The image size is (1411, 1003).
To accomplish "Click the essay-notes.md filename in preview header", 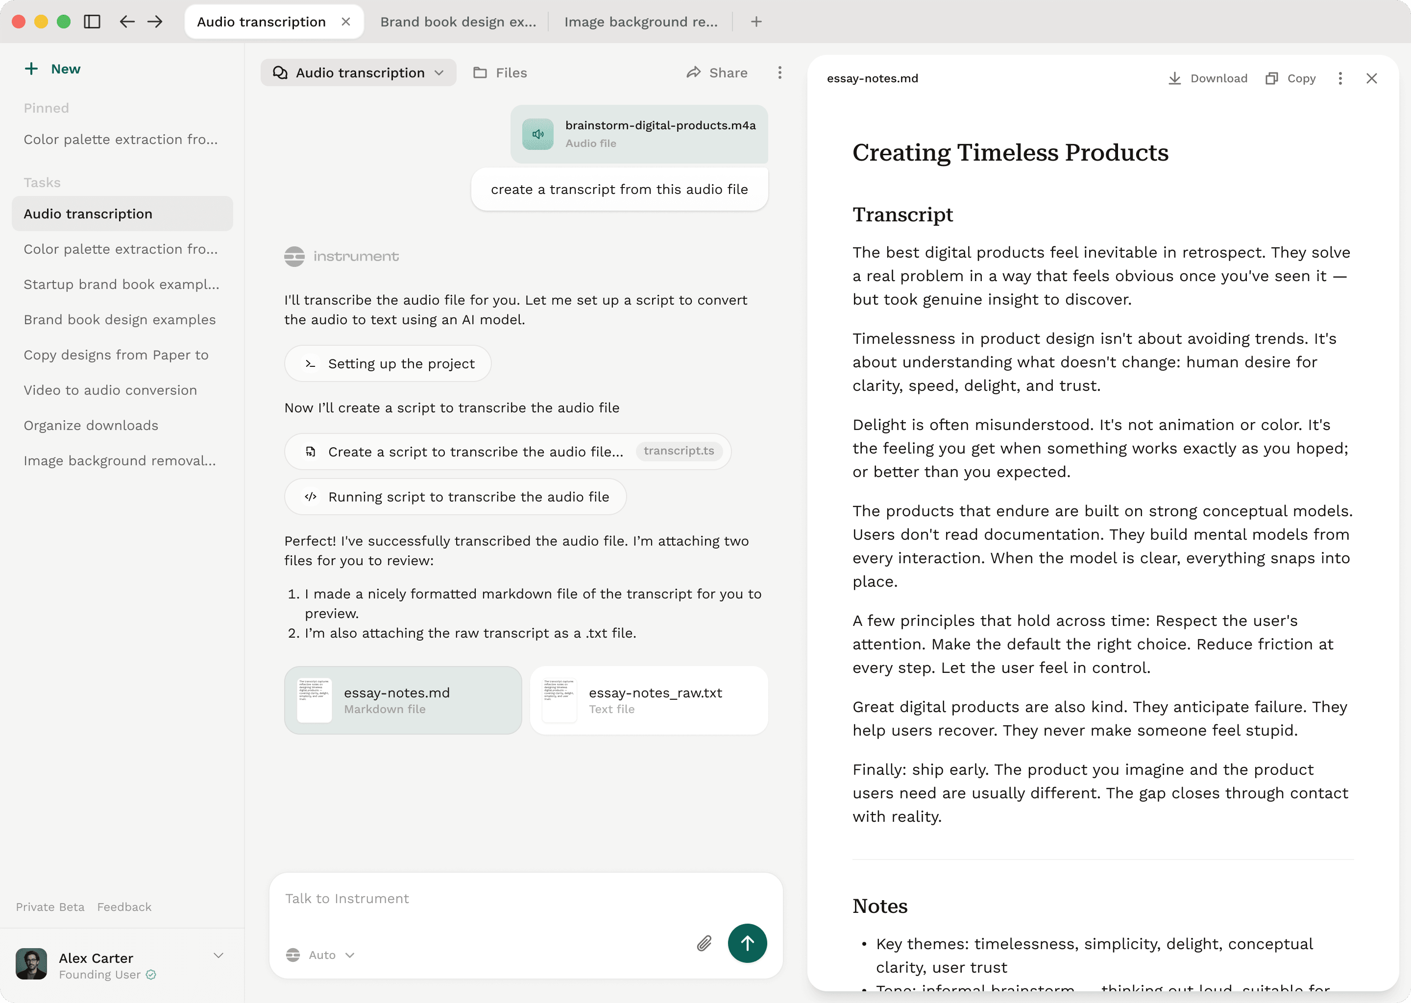I will click(x=872, y=78).
